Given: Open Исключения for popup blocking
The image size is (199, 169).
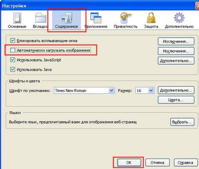Looking at the screenshot, I should tap(176, 41).
